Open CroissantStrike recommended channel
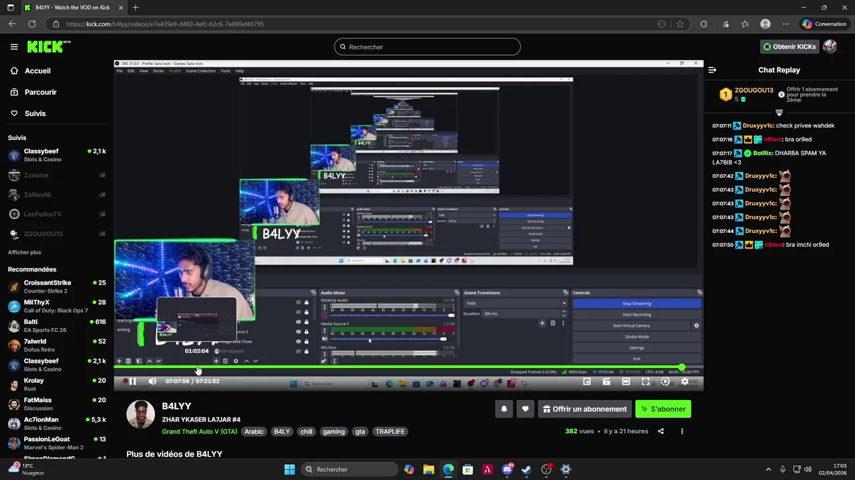 pyautogui.click(x=57, y=287)
